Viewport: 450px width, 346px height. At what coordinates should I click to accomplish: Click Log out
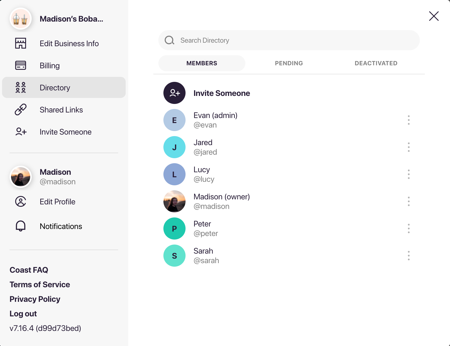[x=23, y=314]
